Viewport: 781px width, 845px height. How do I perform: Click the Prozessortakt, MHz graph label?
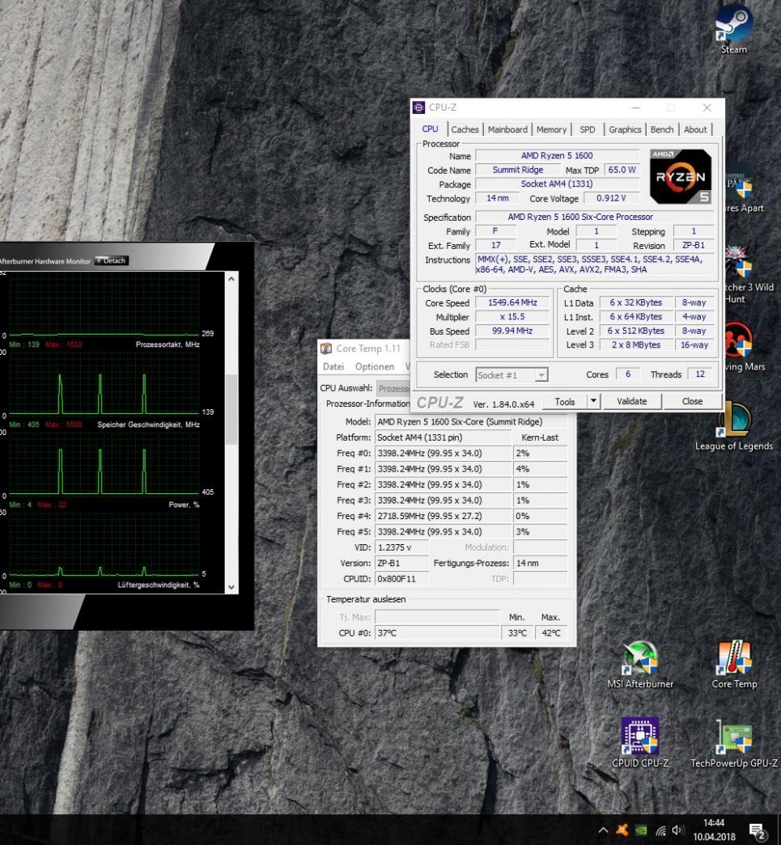pos(168,344)
